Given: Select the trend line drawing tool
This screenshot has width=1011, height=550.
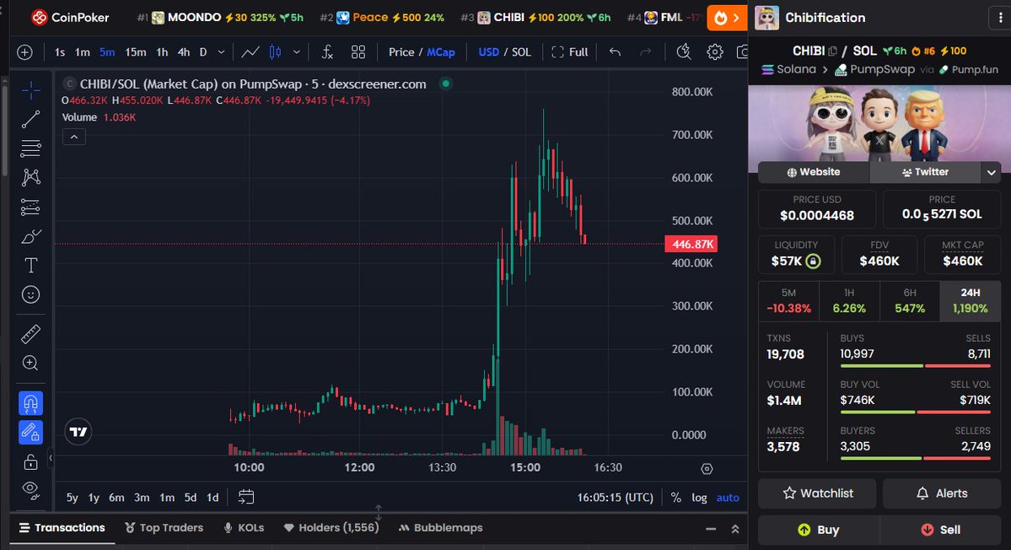Looking at the screenshot, I should pos(30,119).
